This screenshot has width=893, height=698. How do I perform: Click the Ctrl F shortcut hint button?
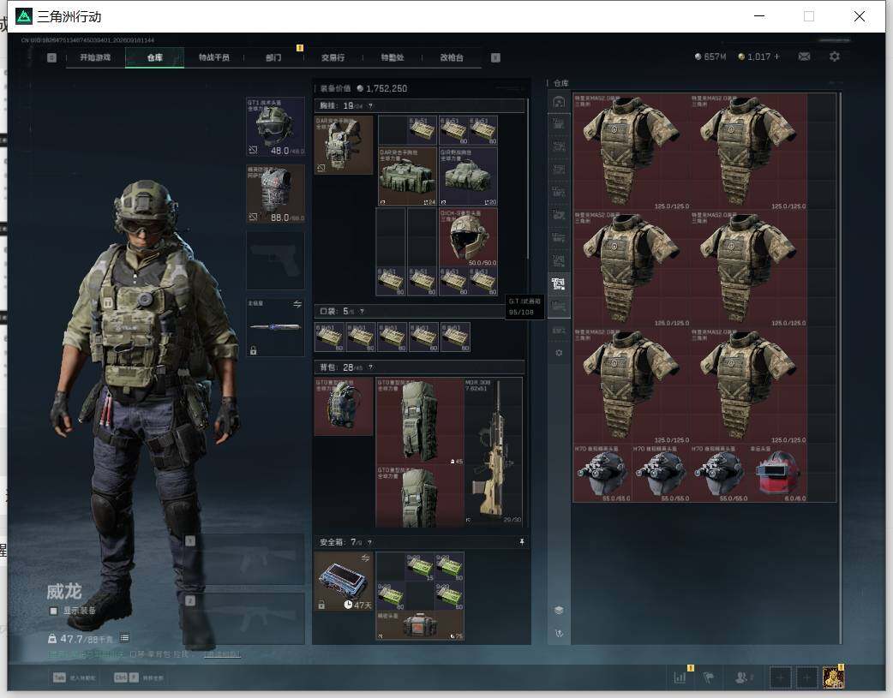(126, 677)
